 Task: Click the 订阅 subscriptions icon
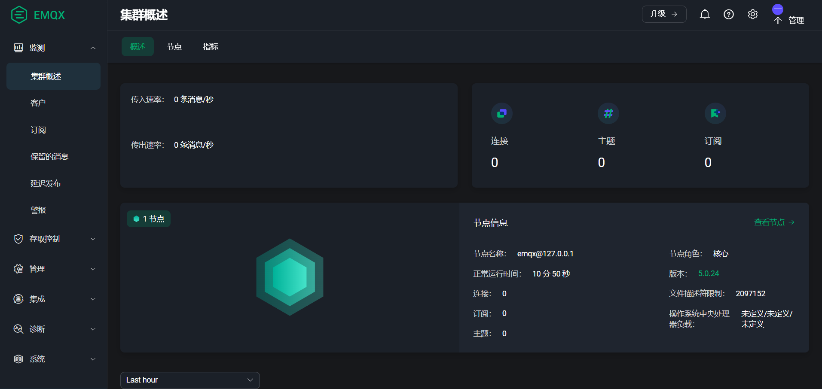715,113
